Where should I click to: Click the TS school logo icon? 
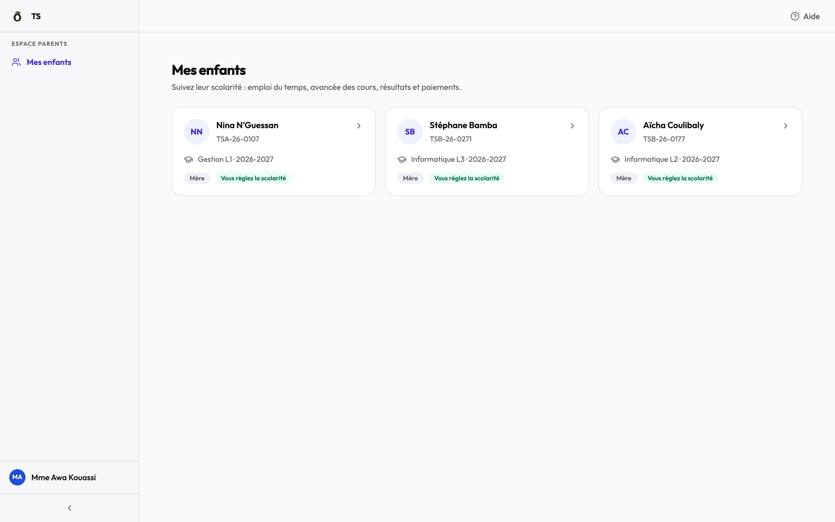[x=17, y=16]
